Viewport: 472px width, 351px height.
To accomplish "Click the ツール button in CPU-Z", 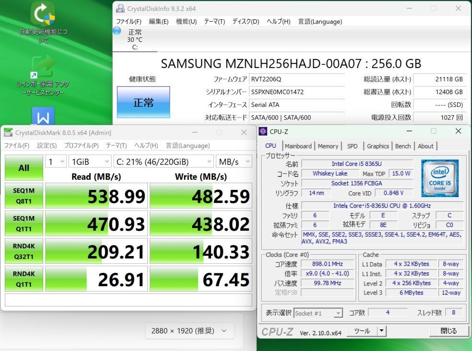I will pos(362,331).
